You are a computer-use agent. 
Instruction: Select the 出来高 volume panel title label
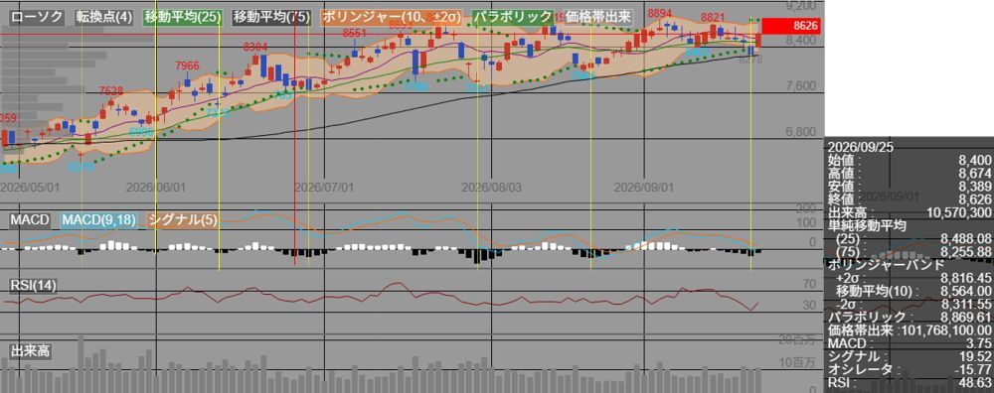pos(30,350)
